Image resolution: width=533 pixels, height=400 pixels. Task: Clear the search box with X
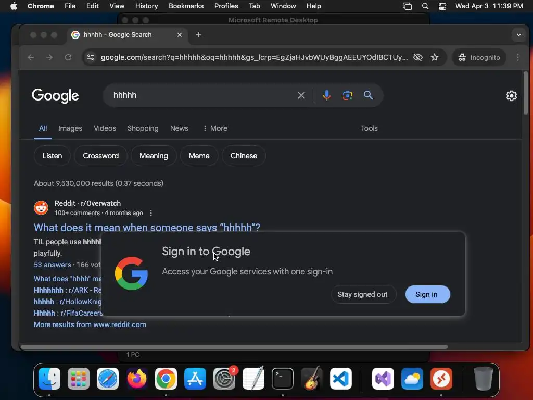tap(301, 95)
